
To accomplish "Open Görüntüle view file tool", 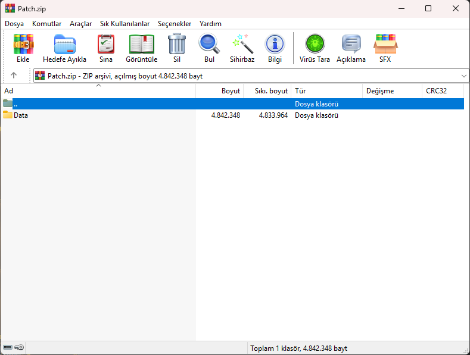I will pos(142,44).
